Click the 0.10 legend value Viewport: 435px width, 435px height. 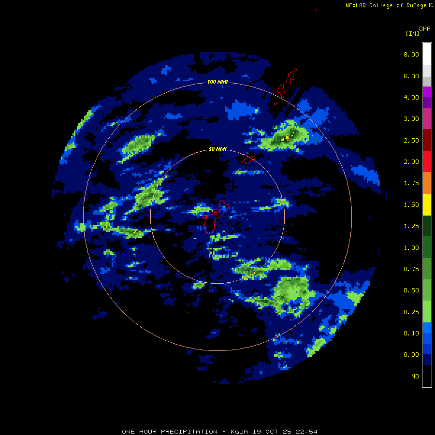tap(411, 333)
